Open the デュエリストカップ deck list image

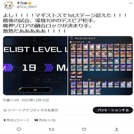(100, 65)
